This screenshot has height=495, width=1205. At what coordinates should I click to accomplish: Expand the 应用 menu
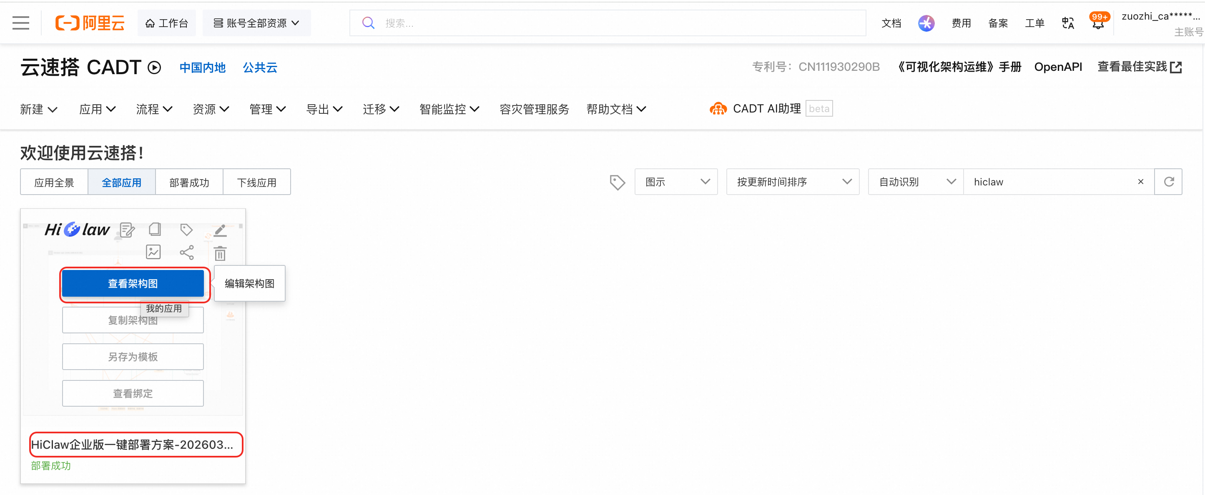97,110
